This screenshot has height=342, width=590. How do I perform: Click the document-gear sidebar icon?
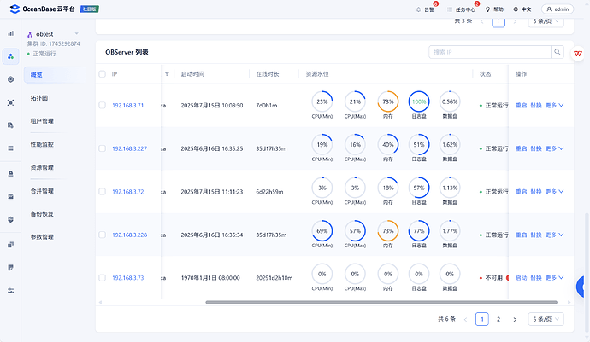click(10, 125)
